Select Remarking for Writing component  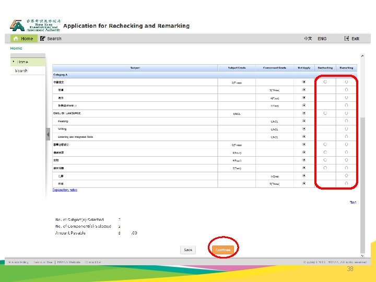tap(346, 129)
